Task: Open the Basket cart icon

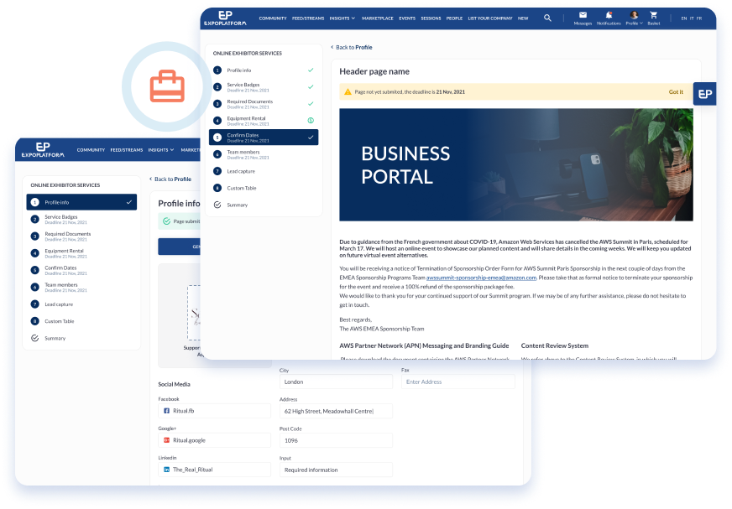Action: click(654, 15)
